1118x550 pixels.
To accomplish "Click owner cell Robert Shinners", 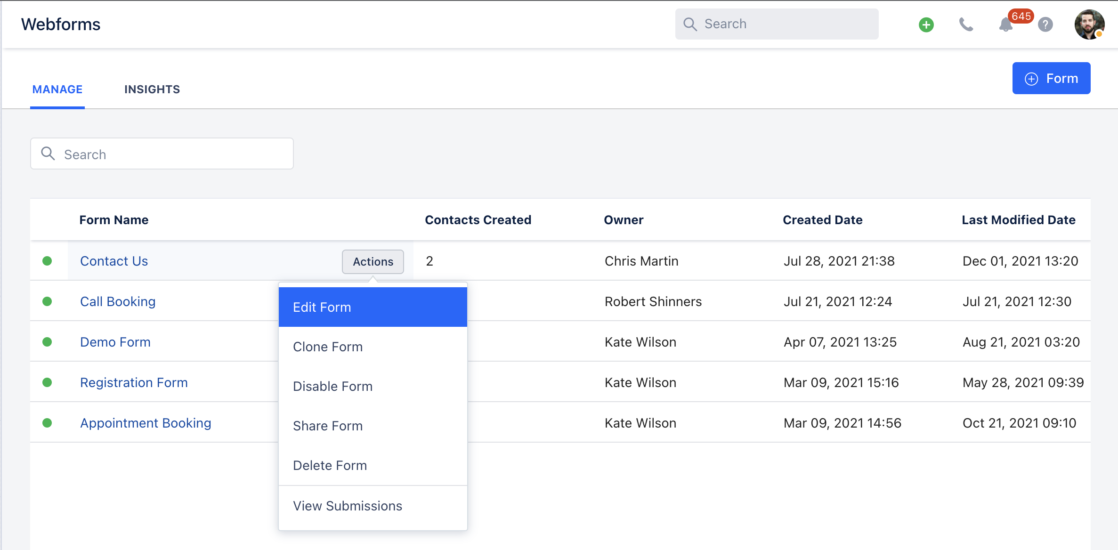I will coord(653,301).
